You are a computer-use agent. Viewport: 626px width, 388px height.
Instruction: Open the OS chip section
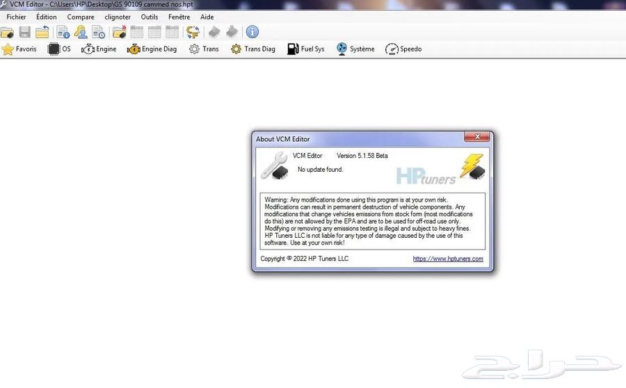59,49
